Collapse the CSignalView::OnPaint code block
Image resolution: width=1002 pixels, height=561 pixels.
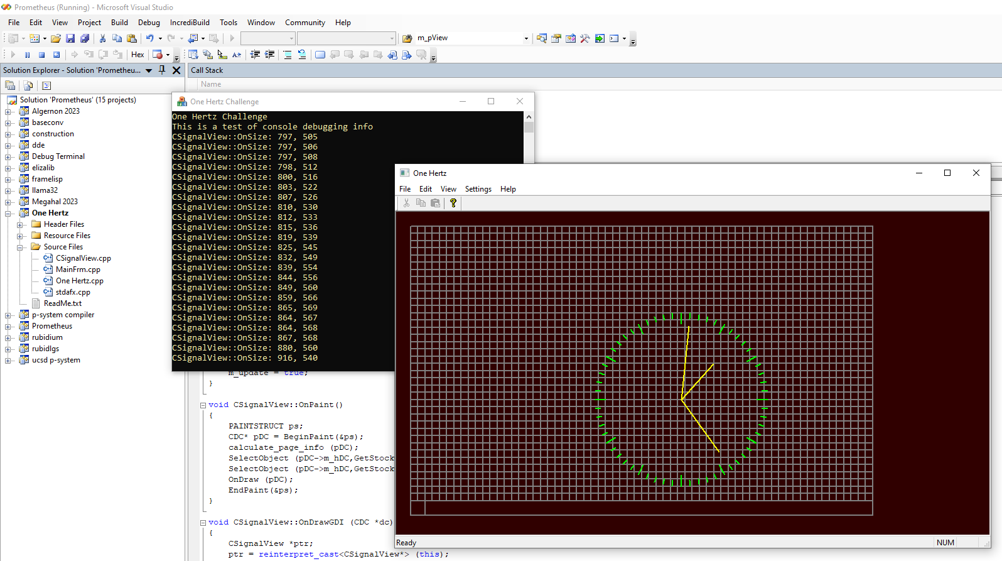[x=203, y=405]
